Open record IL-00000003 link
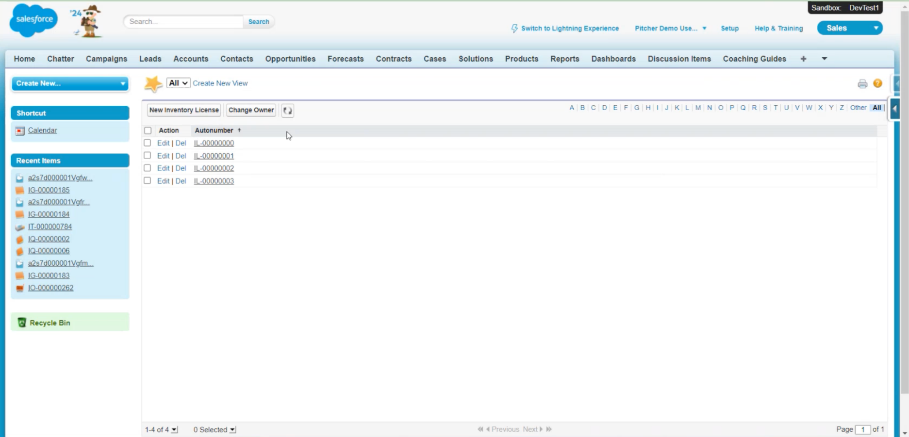This screenshot has height=437, width=909. point(214,181)
